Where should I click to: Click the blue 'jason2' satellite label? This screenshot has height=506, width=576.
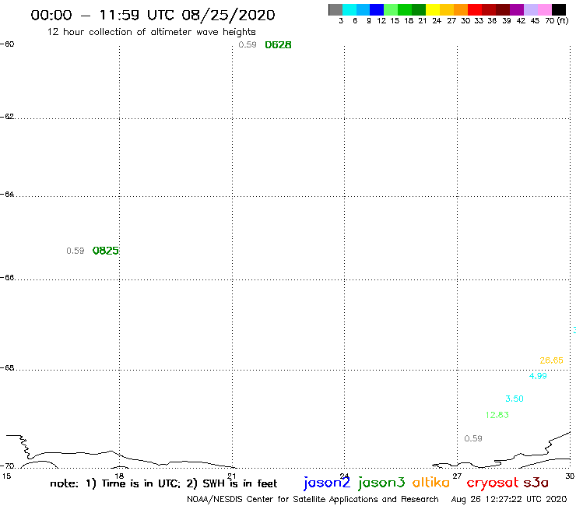[x=327, y=483]
